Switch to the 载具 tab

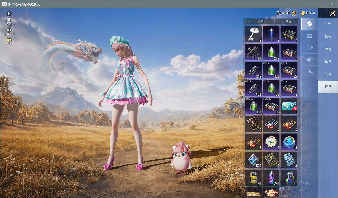click(328, 62)
